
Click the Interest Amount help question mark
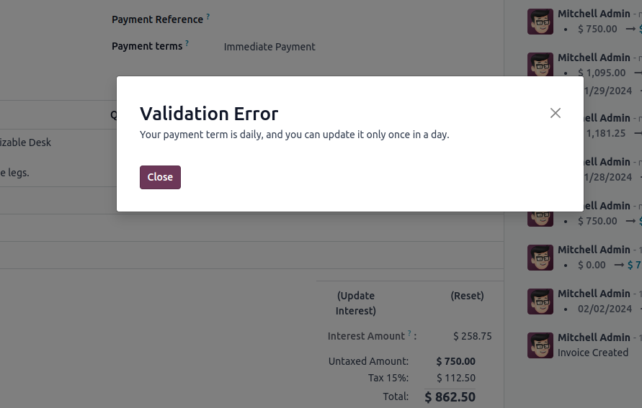pos(409,333)
